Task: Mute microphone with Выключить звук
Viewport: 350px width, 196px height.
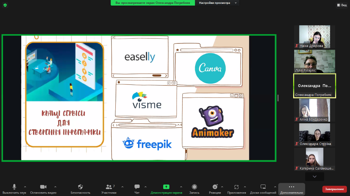Action: [14, 187]
